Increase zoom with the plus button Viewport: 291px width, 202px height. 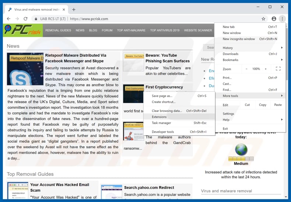266,69
